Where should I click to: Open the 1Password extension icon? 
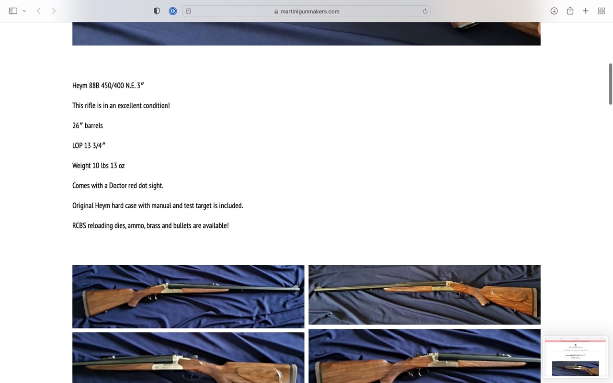[x=173, y=11]
